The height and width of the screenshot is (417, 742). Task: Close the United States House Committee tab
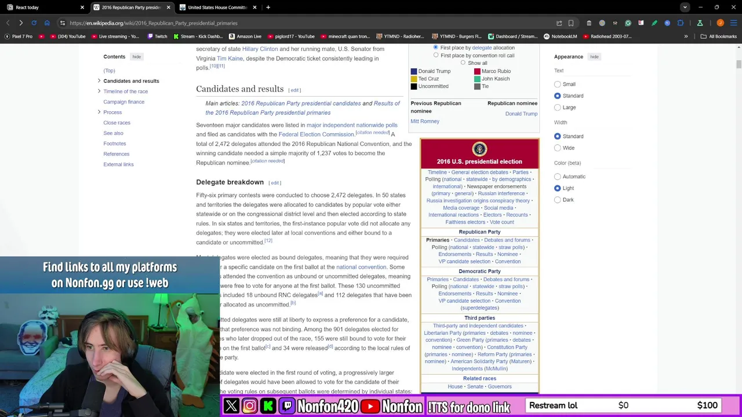tap(254, 8)
